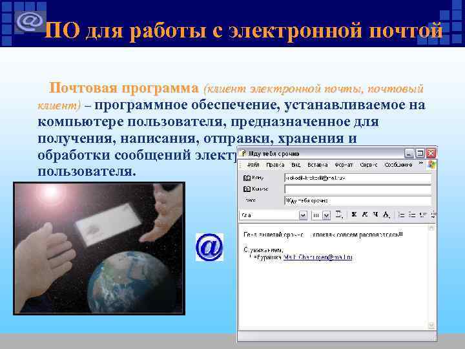This screenshot has width=465, height=349.
Task: Open the Файл menu in the mail window
Action: (253, 165)
